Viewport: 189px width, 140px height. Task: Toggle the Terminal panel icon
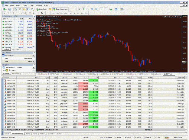[x=28, y=9]
